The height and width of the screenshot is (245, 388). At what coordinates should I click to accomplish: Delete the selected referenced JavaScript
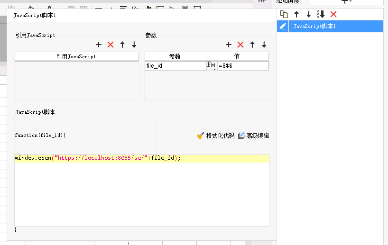tap(111, 45)
